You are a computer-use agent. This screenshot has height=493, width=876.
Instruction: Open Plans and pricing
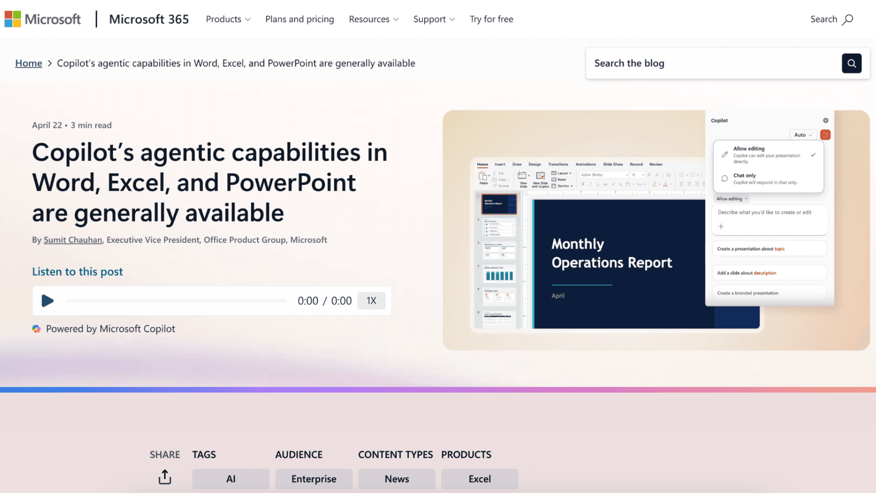point(300,19)
